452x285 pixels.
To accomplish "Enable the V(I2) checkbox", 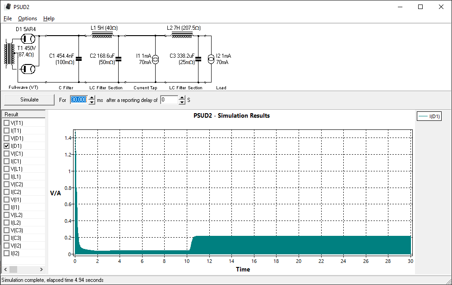I will (x=6, y=245).
